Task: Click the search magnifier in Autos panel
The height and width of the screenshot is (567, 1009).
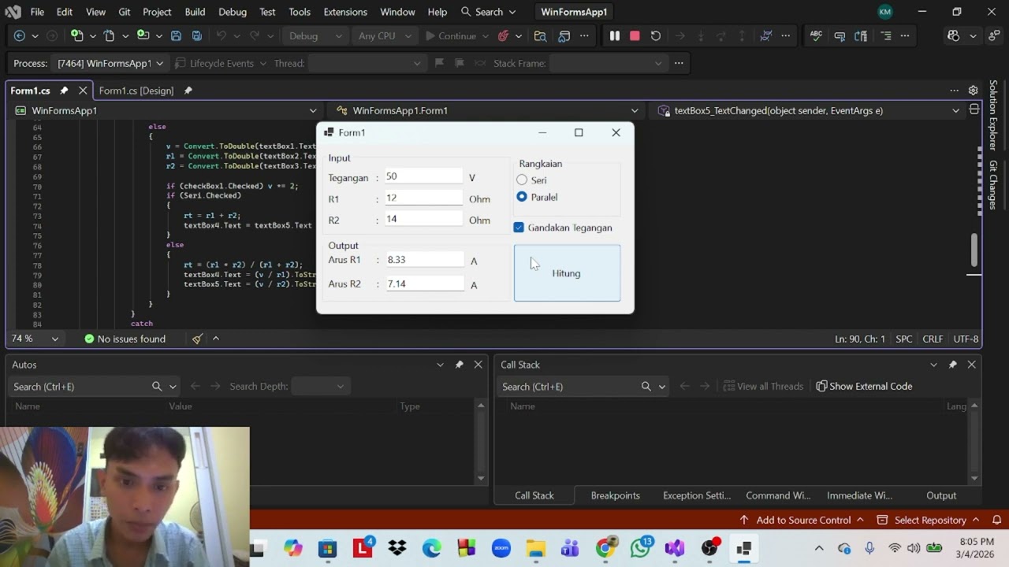Action: pyautogui.click(x=157, y=387)
